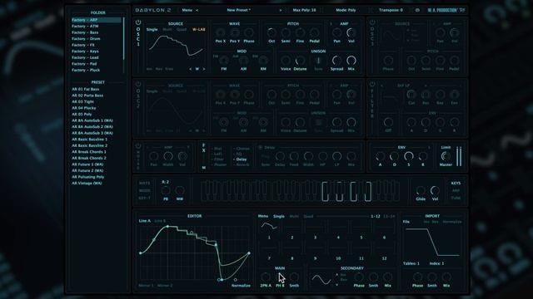The image size is (533, 299).
Task: Enable the Delay effect in FX list
Action: click(x=242, y=159)
